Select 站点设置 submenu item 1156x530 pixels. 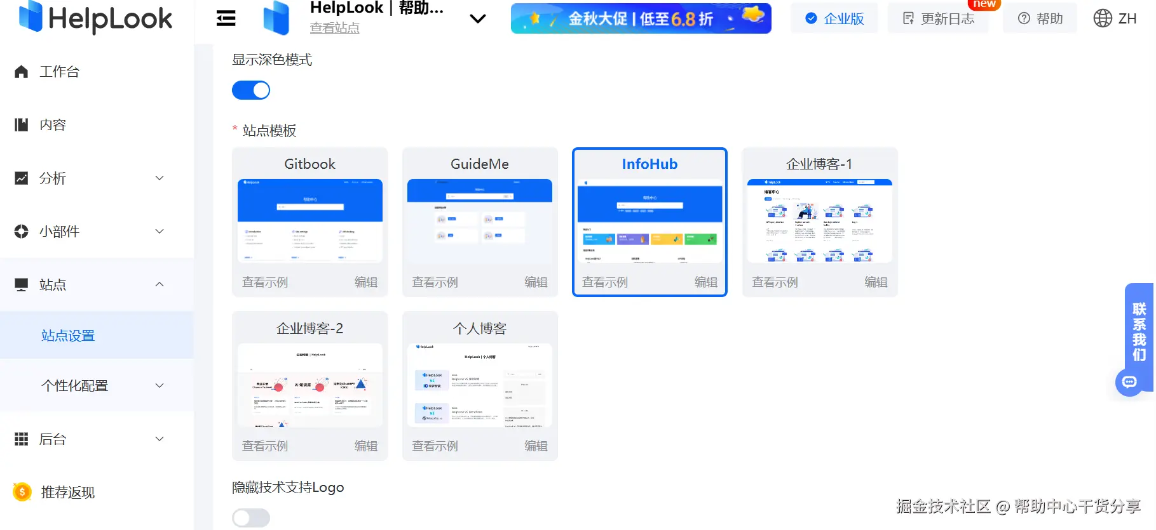97,335
